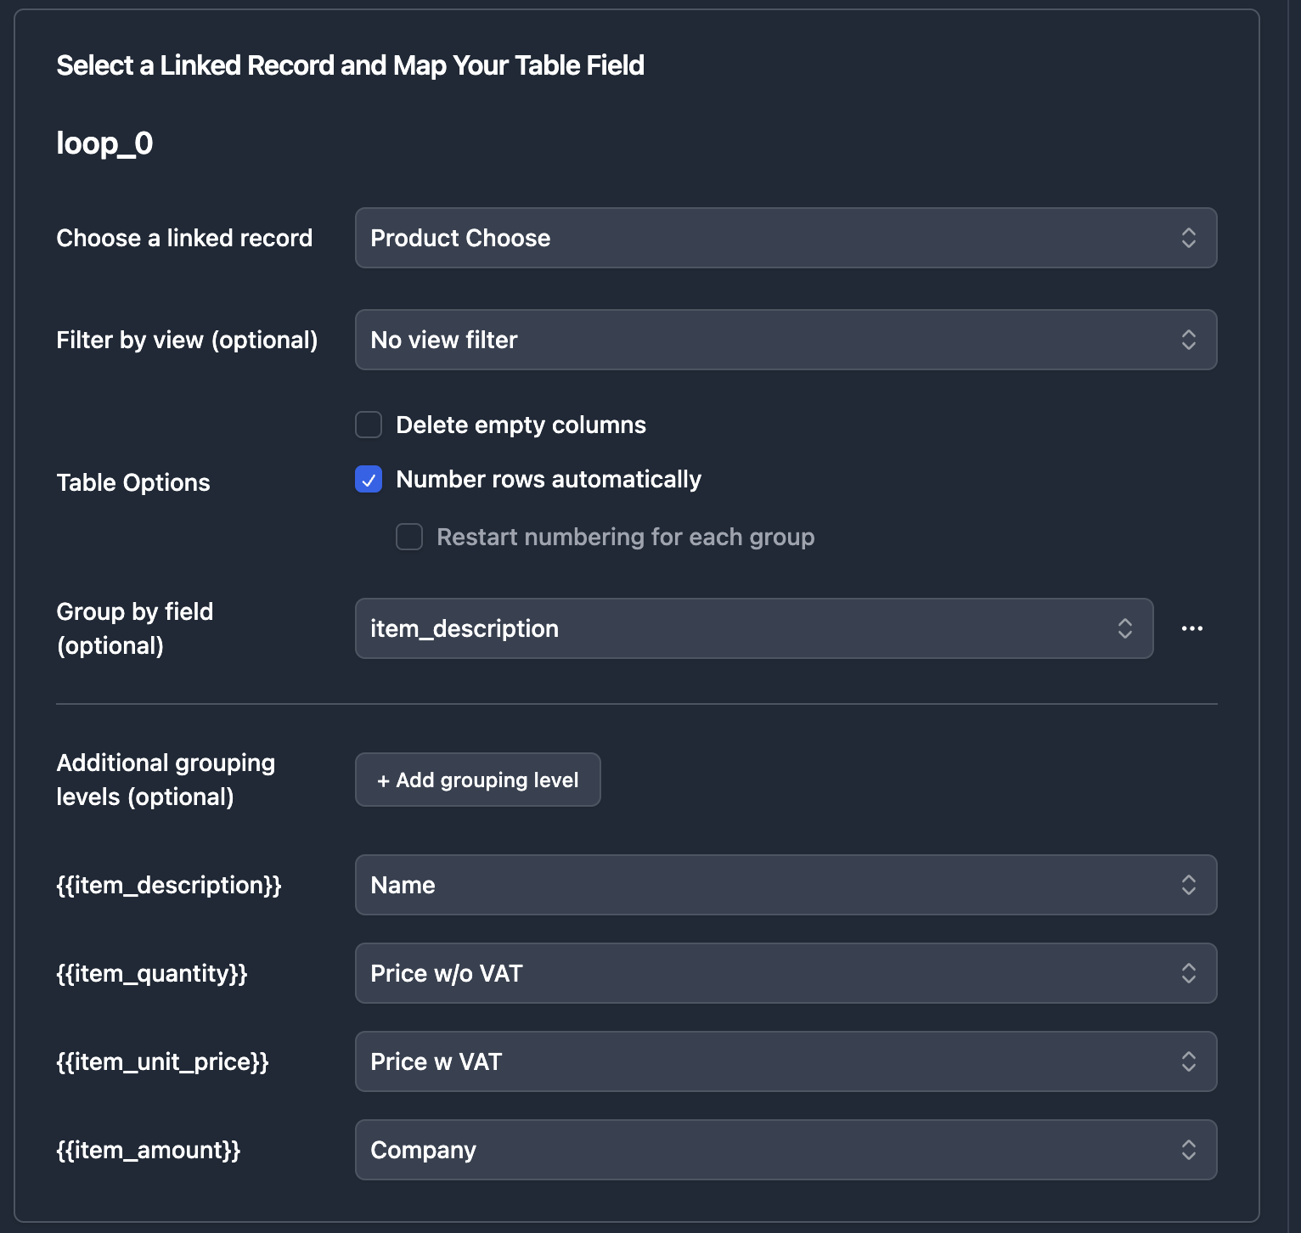Click chevron arrows on Price w VAT dropdown

tap(1188, 1061)
